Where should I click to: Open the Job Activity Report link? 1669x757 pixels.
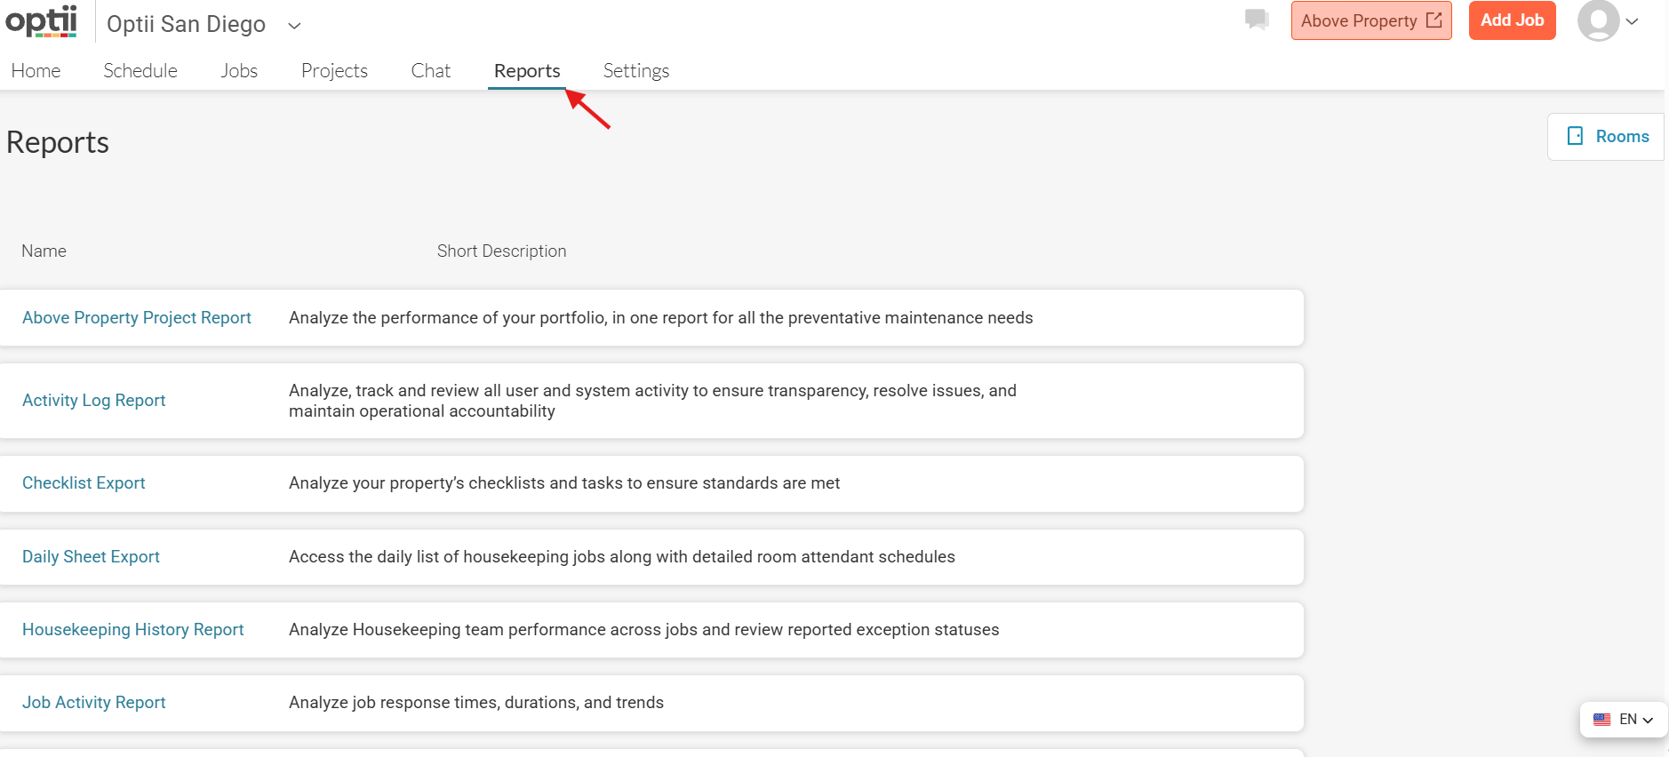coord(94,703)
